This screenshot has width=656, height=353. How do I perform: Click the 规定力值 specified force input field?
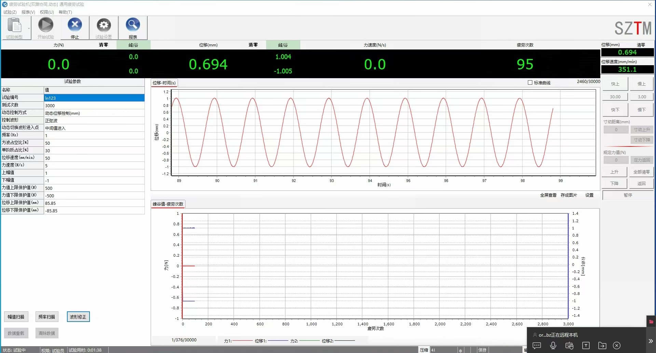[x=616, y=160]
